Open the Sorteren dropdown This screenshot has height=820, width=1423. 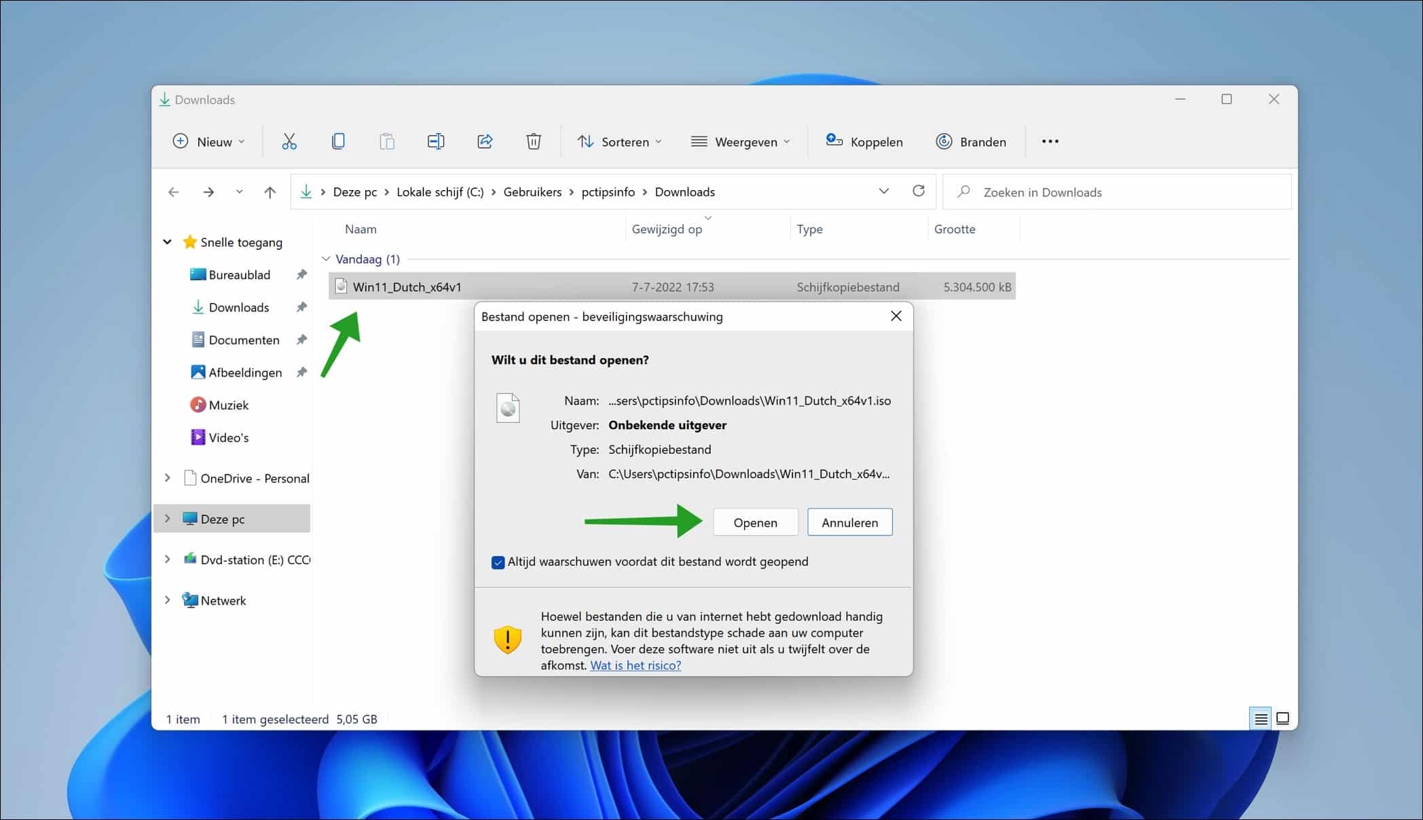(619, 141)
